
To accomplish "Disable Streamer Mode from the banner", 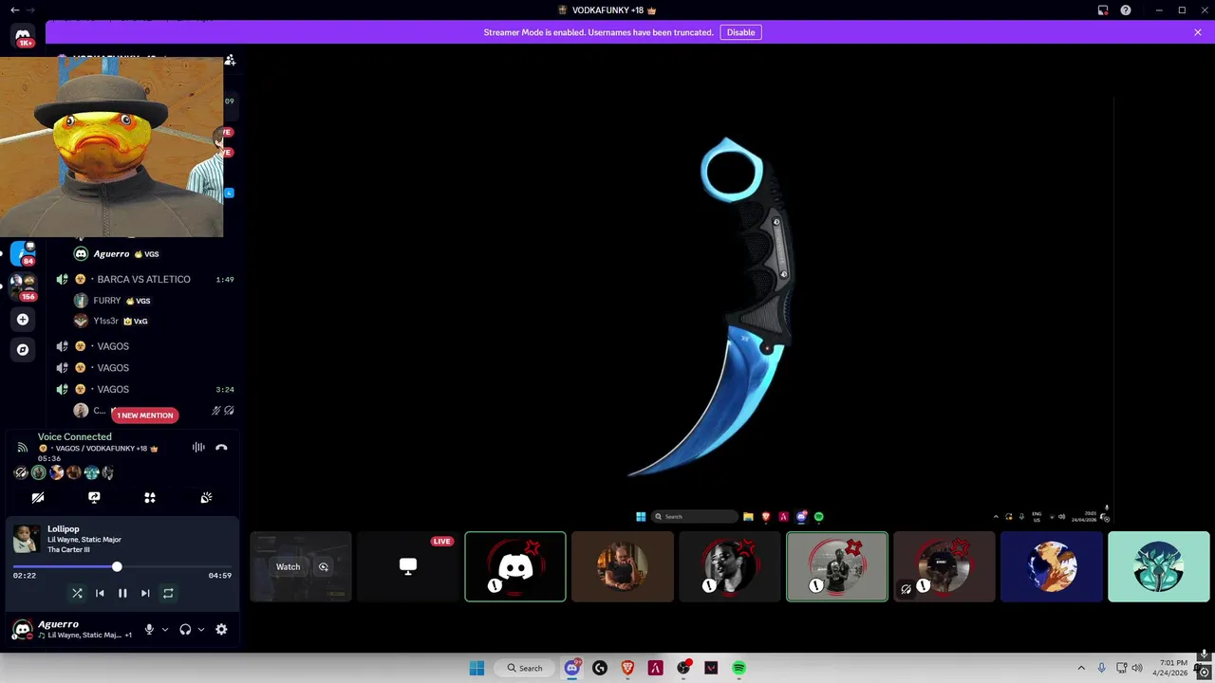I will (740, 32).
